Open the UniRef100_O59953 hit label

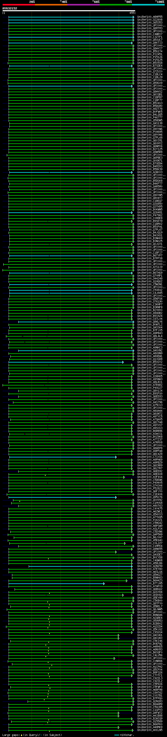[150, 621]
